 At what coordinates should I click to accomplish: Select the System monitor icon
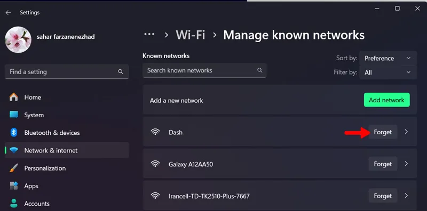click(x=14, y=115)
